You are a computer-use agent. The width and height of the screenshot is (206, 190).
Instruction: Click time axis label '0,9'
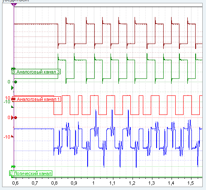click(x=74, y=183)
